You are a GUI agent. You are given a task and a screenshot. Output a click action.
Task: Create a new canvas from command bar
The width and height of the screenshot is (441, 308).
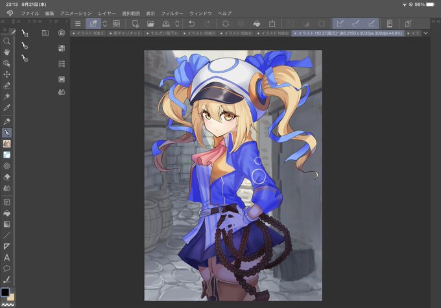pos(136,23)
